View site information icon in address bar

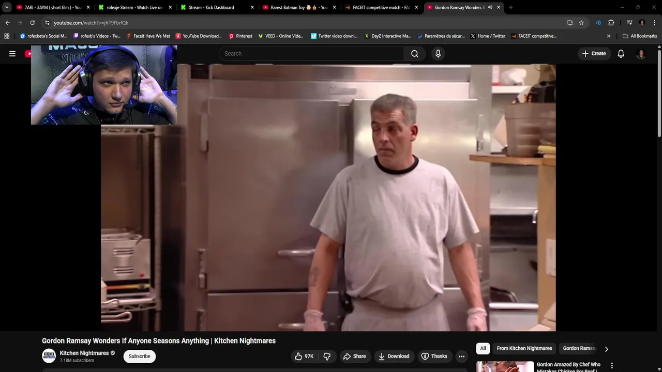click(x=47, y=23)
